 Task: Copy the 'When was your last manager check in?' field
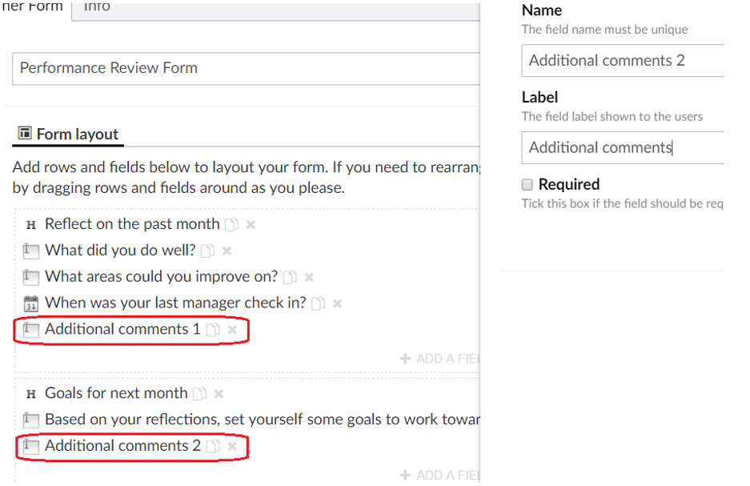click(x=318, y=304)
